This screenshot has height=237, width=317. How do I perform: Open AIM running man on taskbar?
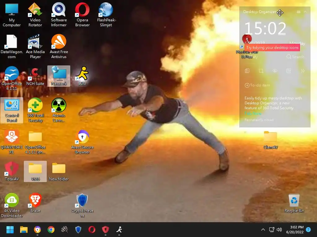[x=119, y=230]
